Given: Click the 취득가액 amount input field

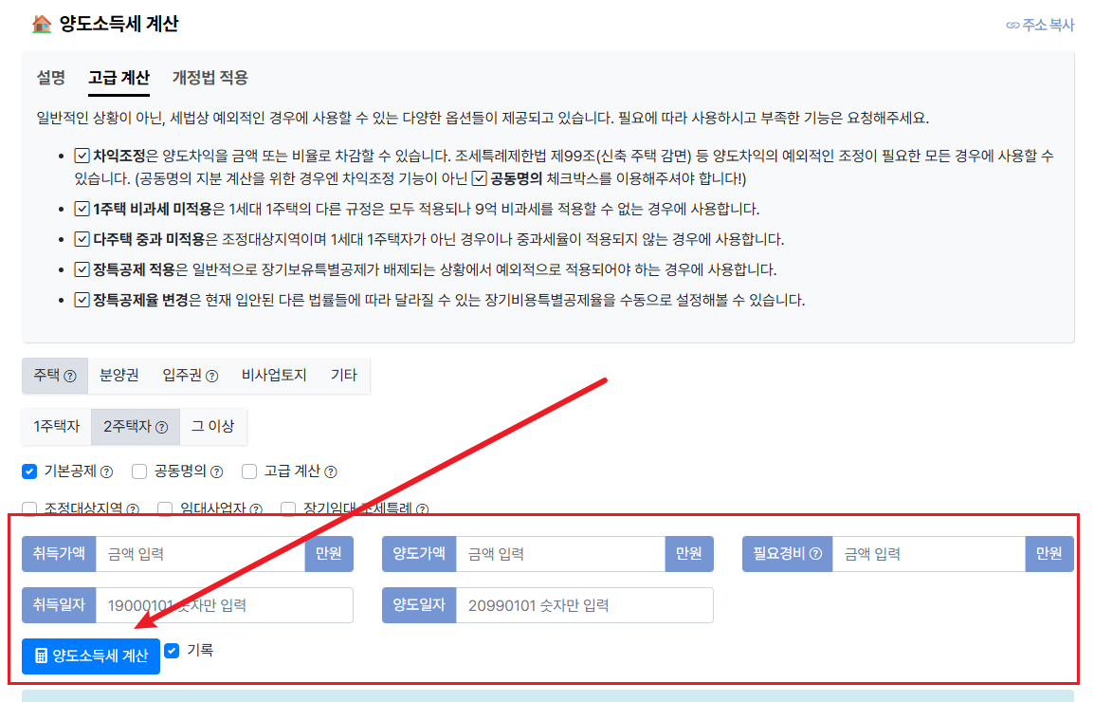Looking at the screenshot, I should point(199,554).
